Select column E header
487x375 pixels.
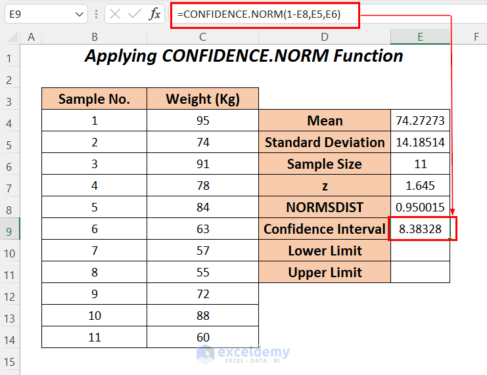pos(420,37)
